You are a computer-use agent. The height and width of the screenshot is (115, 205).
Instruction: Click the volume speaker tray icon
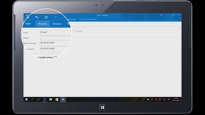click(x=156, y=99)
